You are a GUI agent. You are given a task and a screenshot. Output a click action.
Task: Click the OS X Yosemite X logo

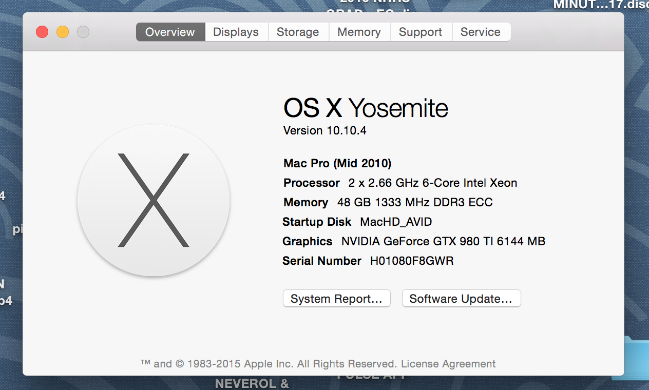tap(153, 200)
